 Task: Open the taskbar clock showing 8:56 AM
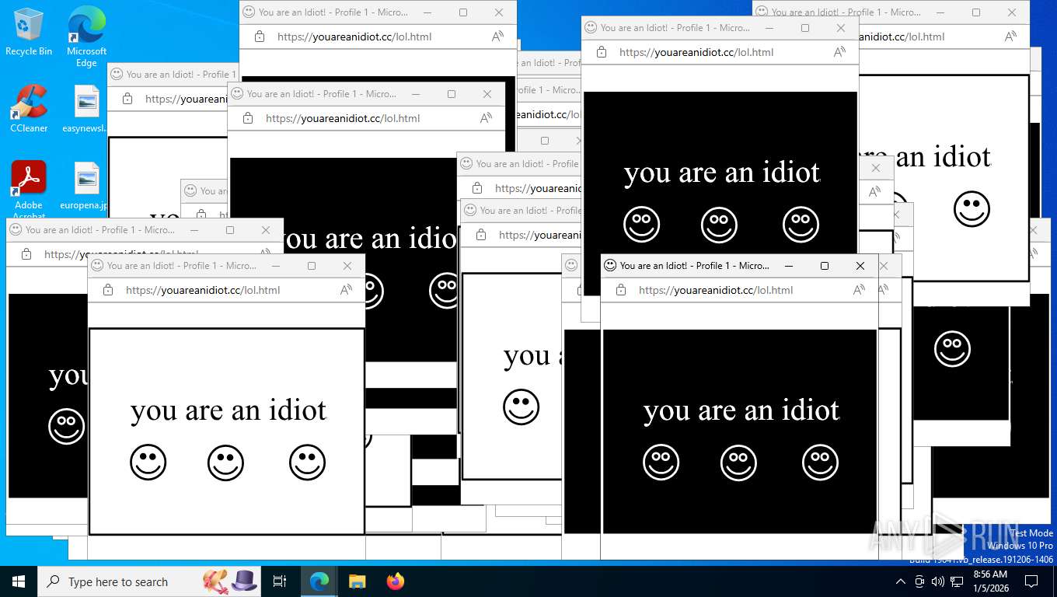(989, 581)
